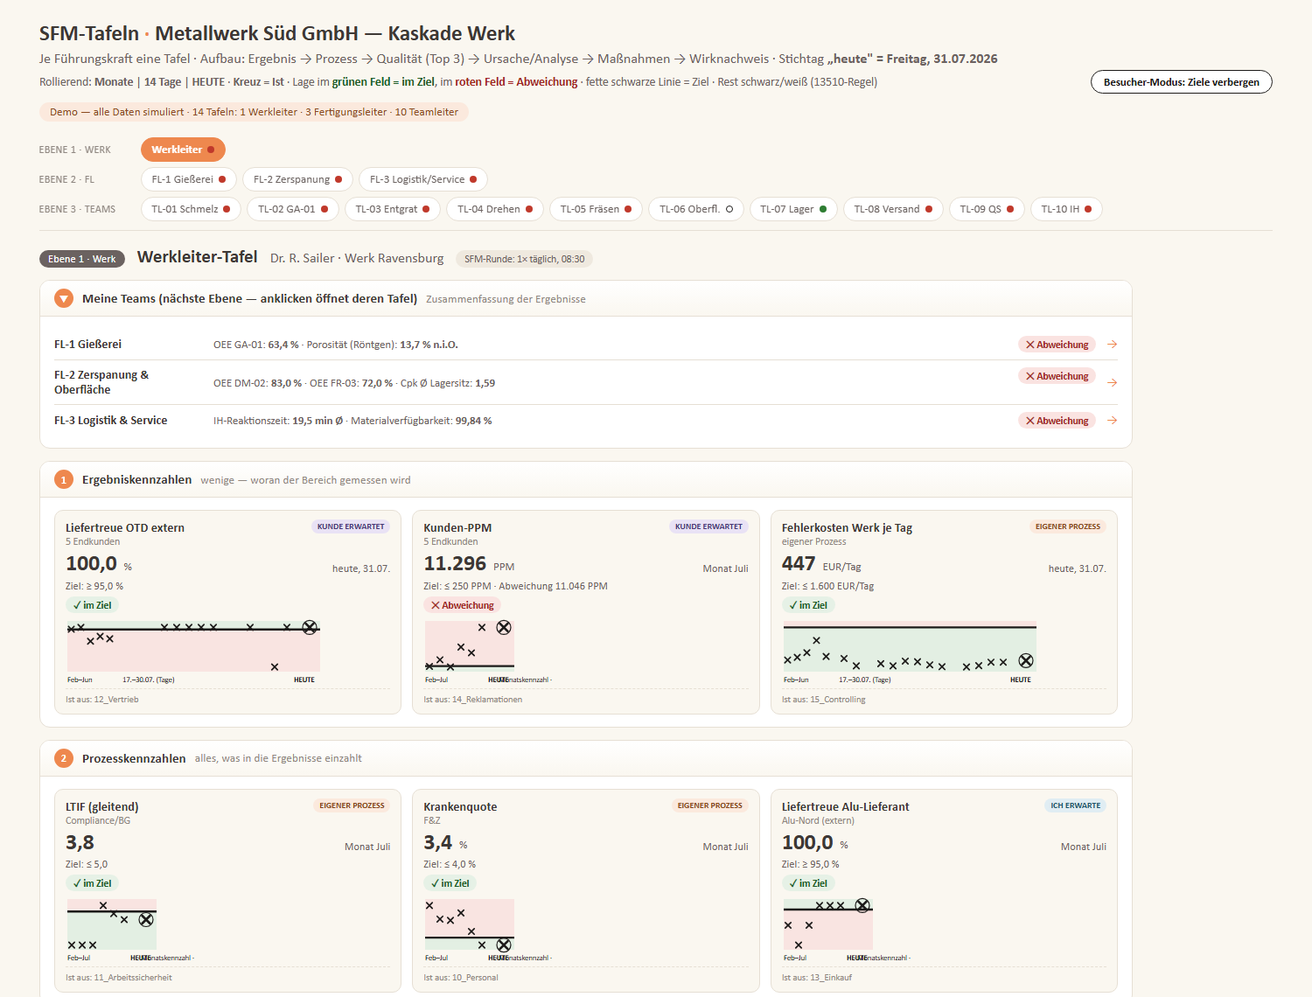1312x997 pixels.
Task: Click Abweichung badge for FL-1 Gießerei
Action: [x=1057, y=345]
